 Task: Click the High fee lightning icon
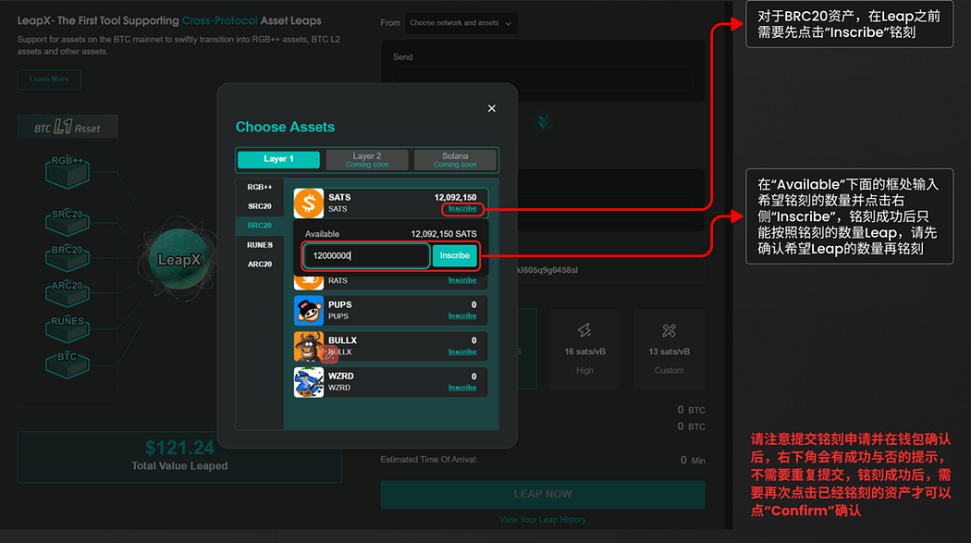(x=584, y=330)
